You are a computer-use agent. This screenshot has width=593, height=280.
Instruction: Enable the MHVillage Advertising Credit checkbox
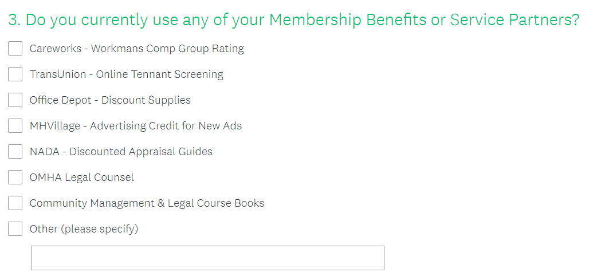(x=15, y=125)
